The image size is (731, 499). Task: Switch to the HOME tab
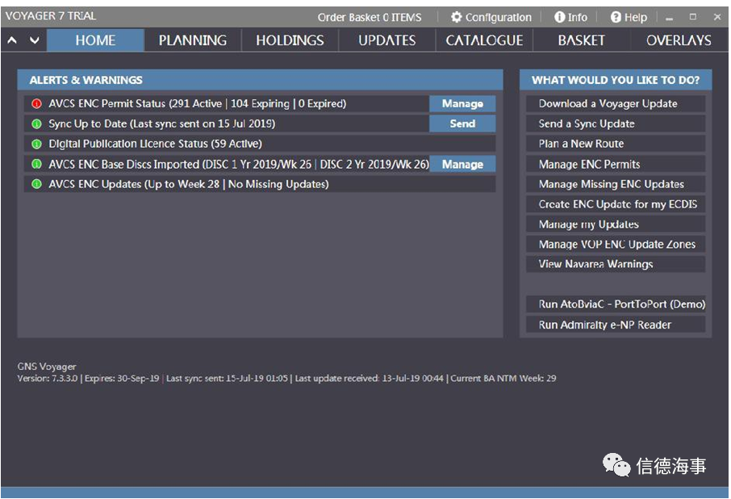pyautogui.click(x=95, y=40)
